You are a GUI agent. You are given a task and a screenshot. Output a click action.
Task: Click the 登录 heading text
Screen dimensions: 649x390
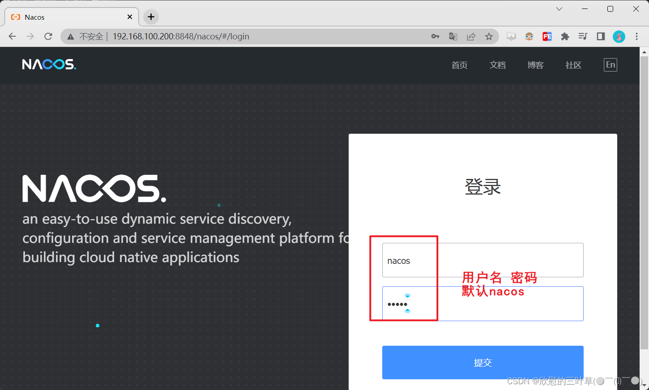click(x=483, y=187)
